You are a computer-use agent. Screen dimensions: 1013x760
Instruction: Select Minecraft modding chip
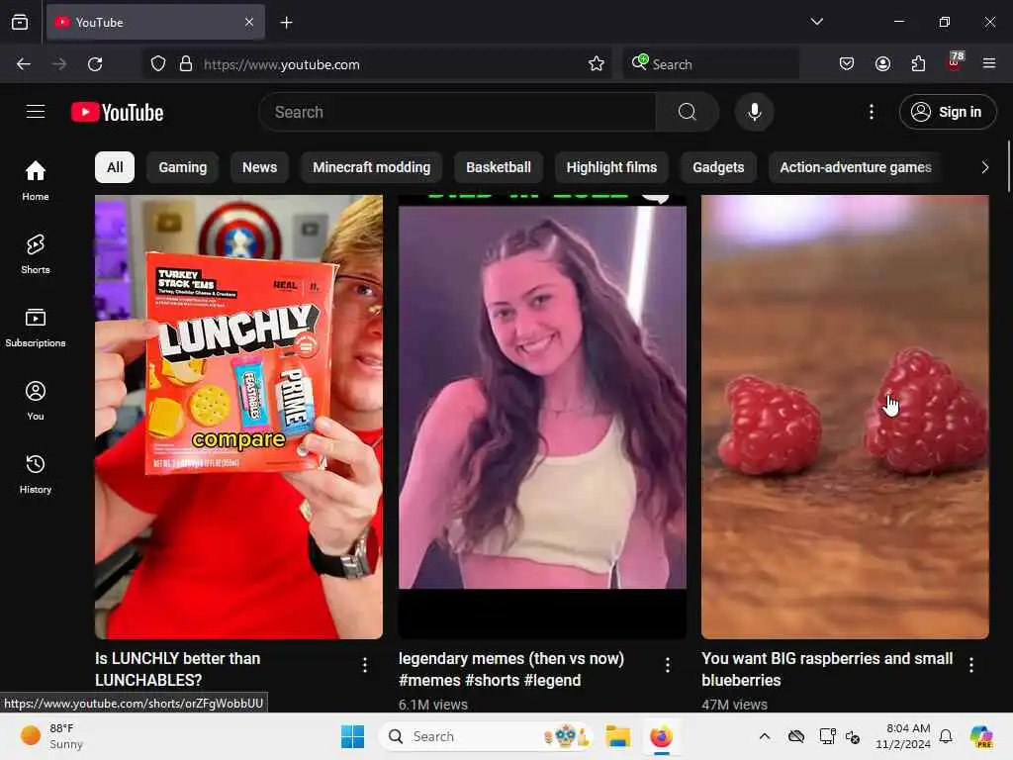pyautogui.click(x=372, y=167)
